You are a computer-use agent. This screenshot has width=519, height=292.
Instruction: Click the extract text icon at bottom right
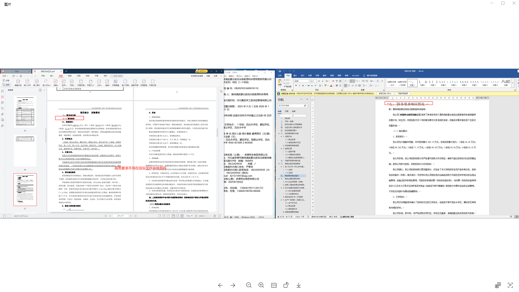click(510, 285)
